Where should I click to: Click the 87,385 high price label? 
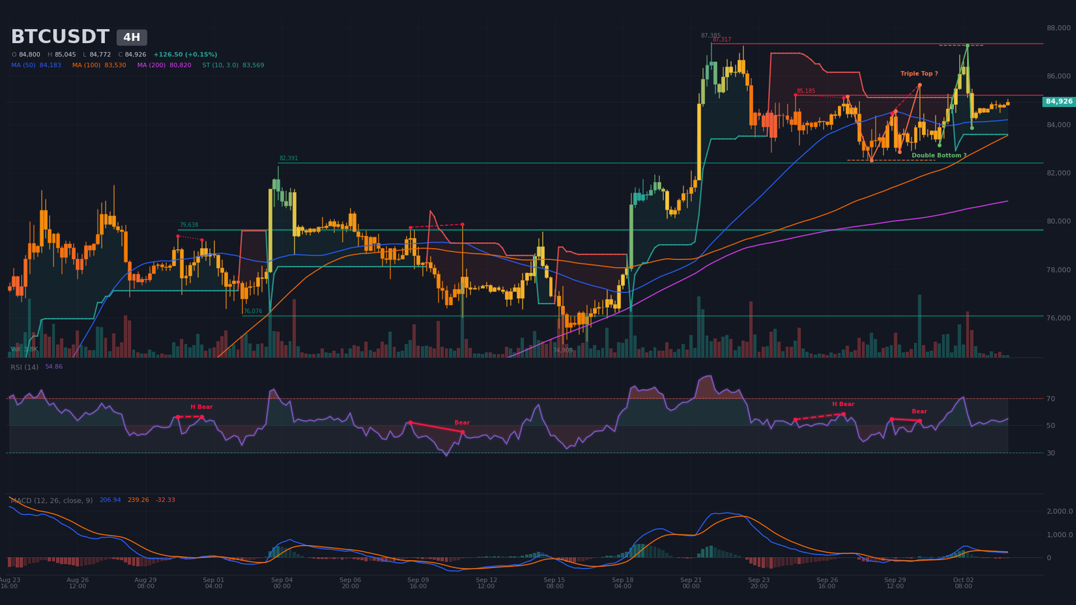pos(711,36)
